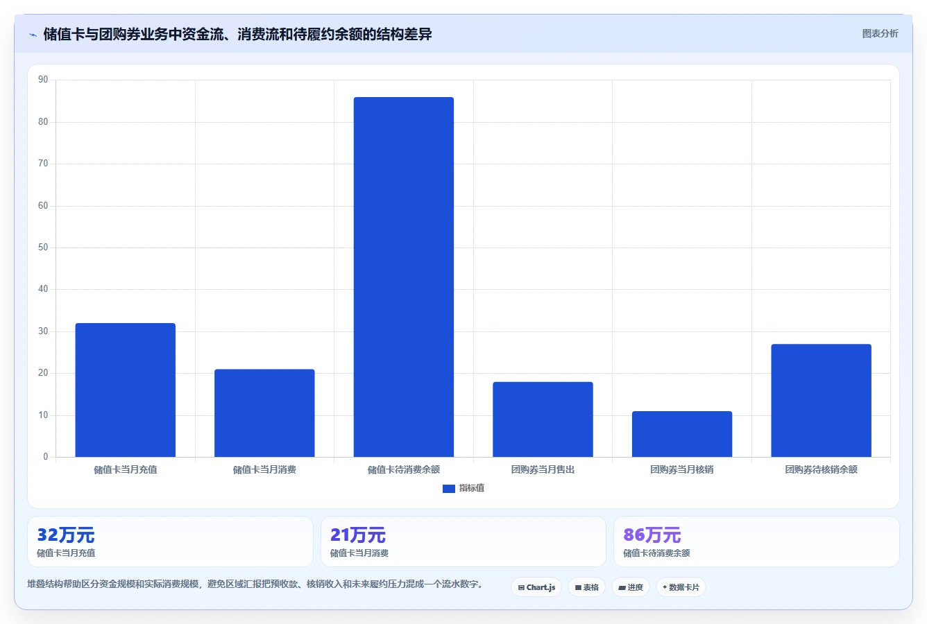
Task: Click the 储值卡当月充值 bar
Action: point(126,390)
